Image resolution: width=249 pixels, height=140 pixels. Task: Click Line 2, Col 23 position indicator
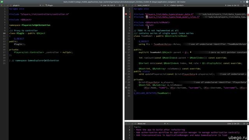[x=233, y=124]
